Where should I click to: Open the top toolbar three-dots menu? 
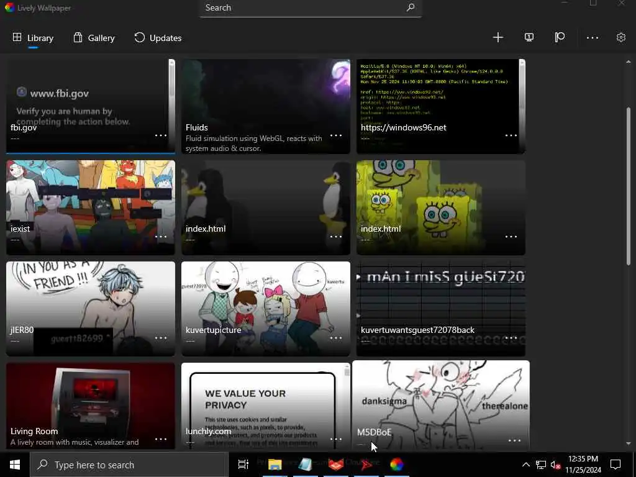click(x=592, y=37)
